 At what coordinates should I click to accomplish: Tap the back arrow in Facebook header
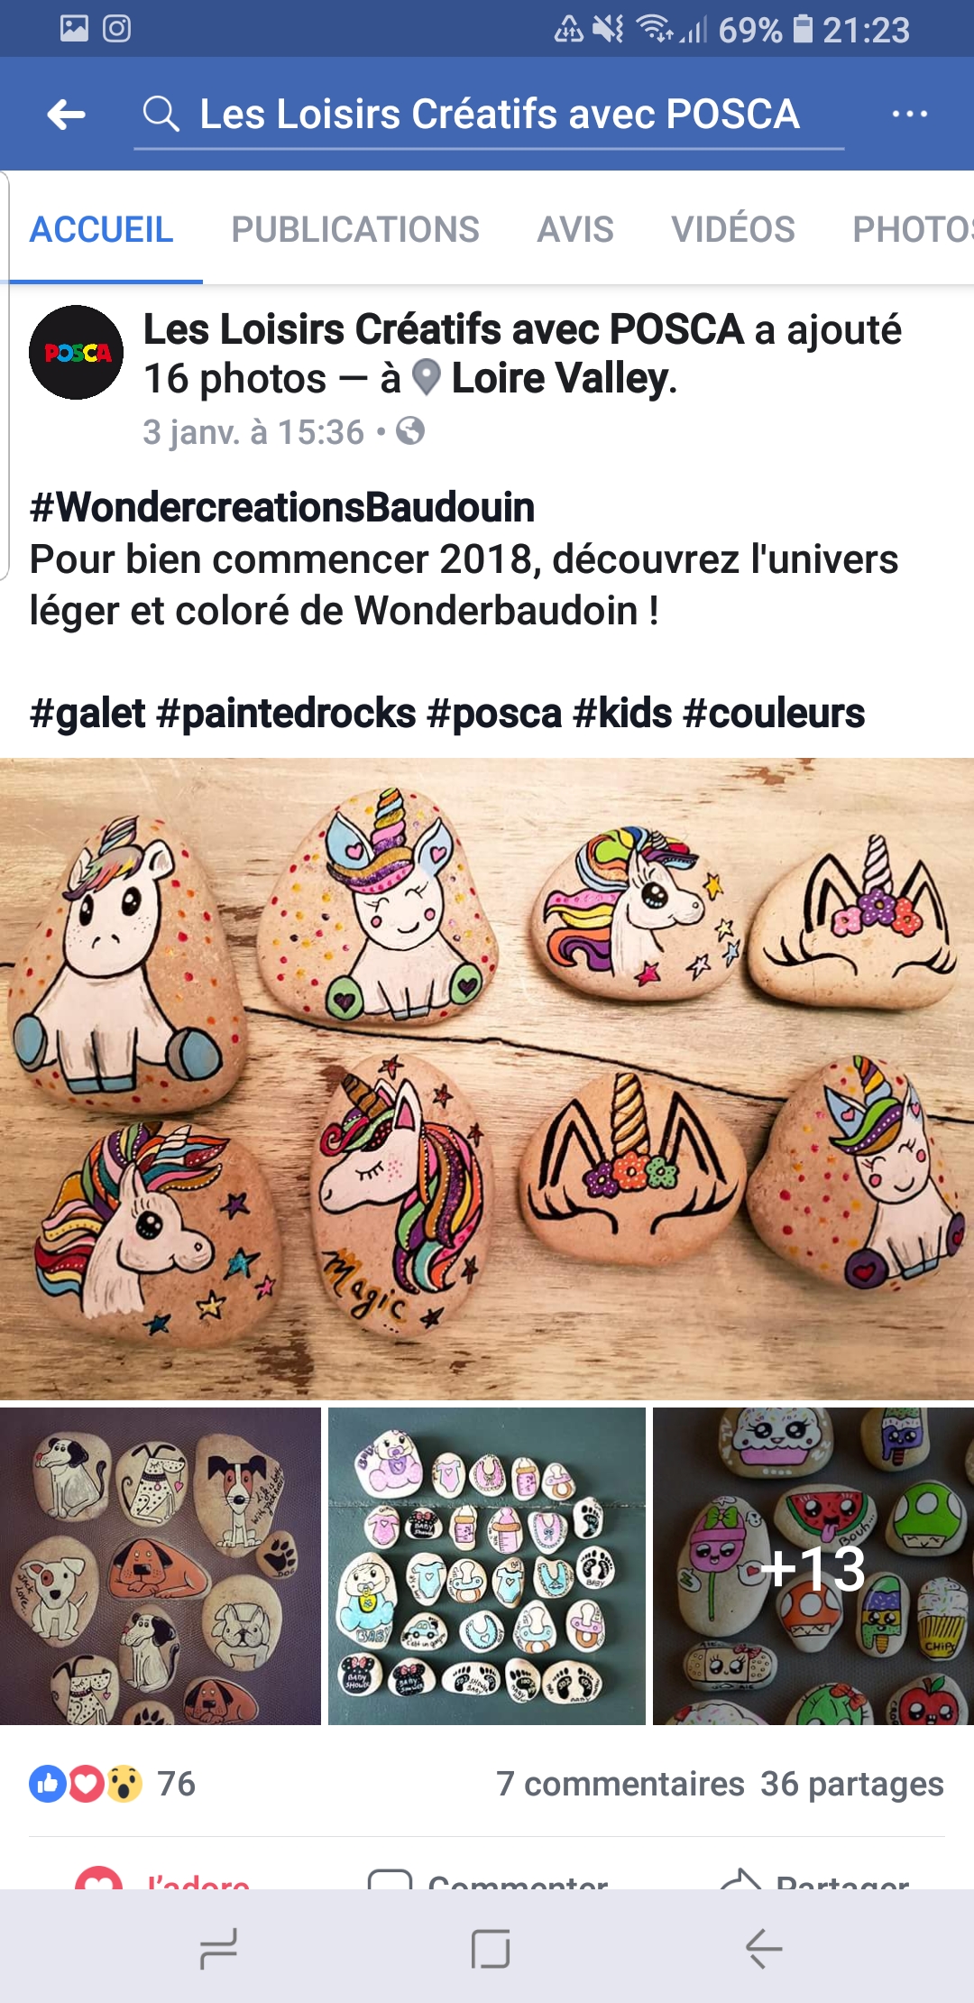point(67,115)
